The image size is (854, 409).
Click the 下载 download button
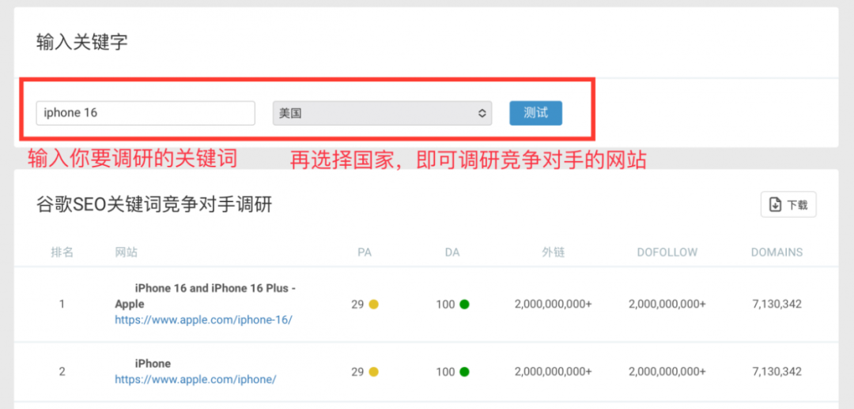point(788,204)
